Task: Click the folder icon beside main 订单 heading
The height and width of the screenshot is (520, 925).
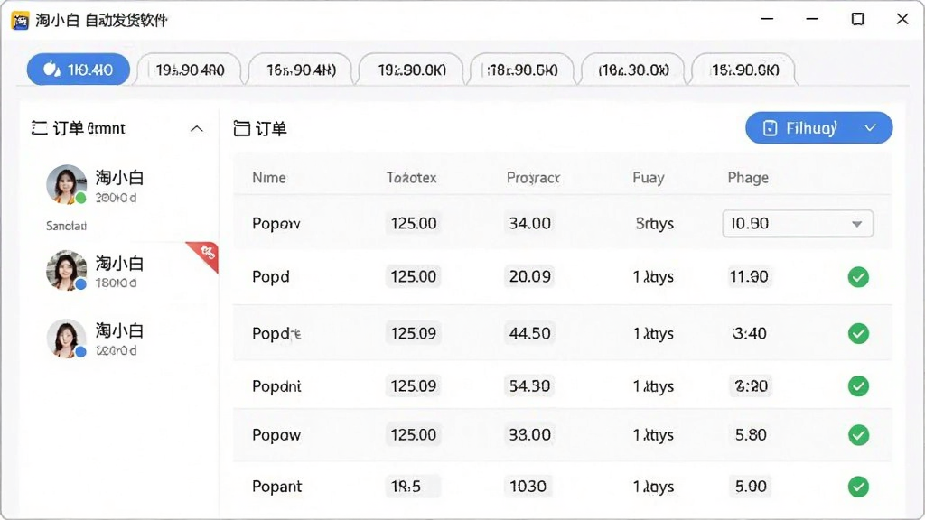Action: pyautogui.click(x=242, y=128)
